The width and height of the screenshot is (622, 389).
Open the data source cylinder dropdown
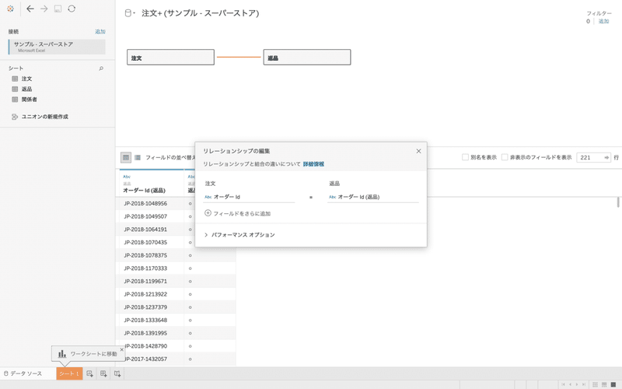131,13
